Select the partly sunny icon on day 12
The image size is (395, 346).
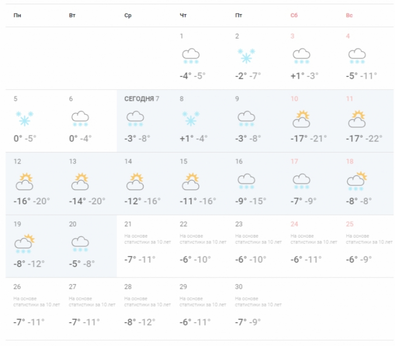pos(24,181)
